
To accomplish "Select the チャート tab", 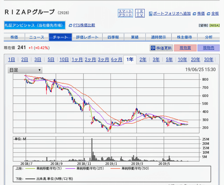I will pos(60,37).
